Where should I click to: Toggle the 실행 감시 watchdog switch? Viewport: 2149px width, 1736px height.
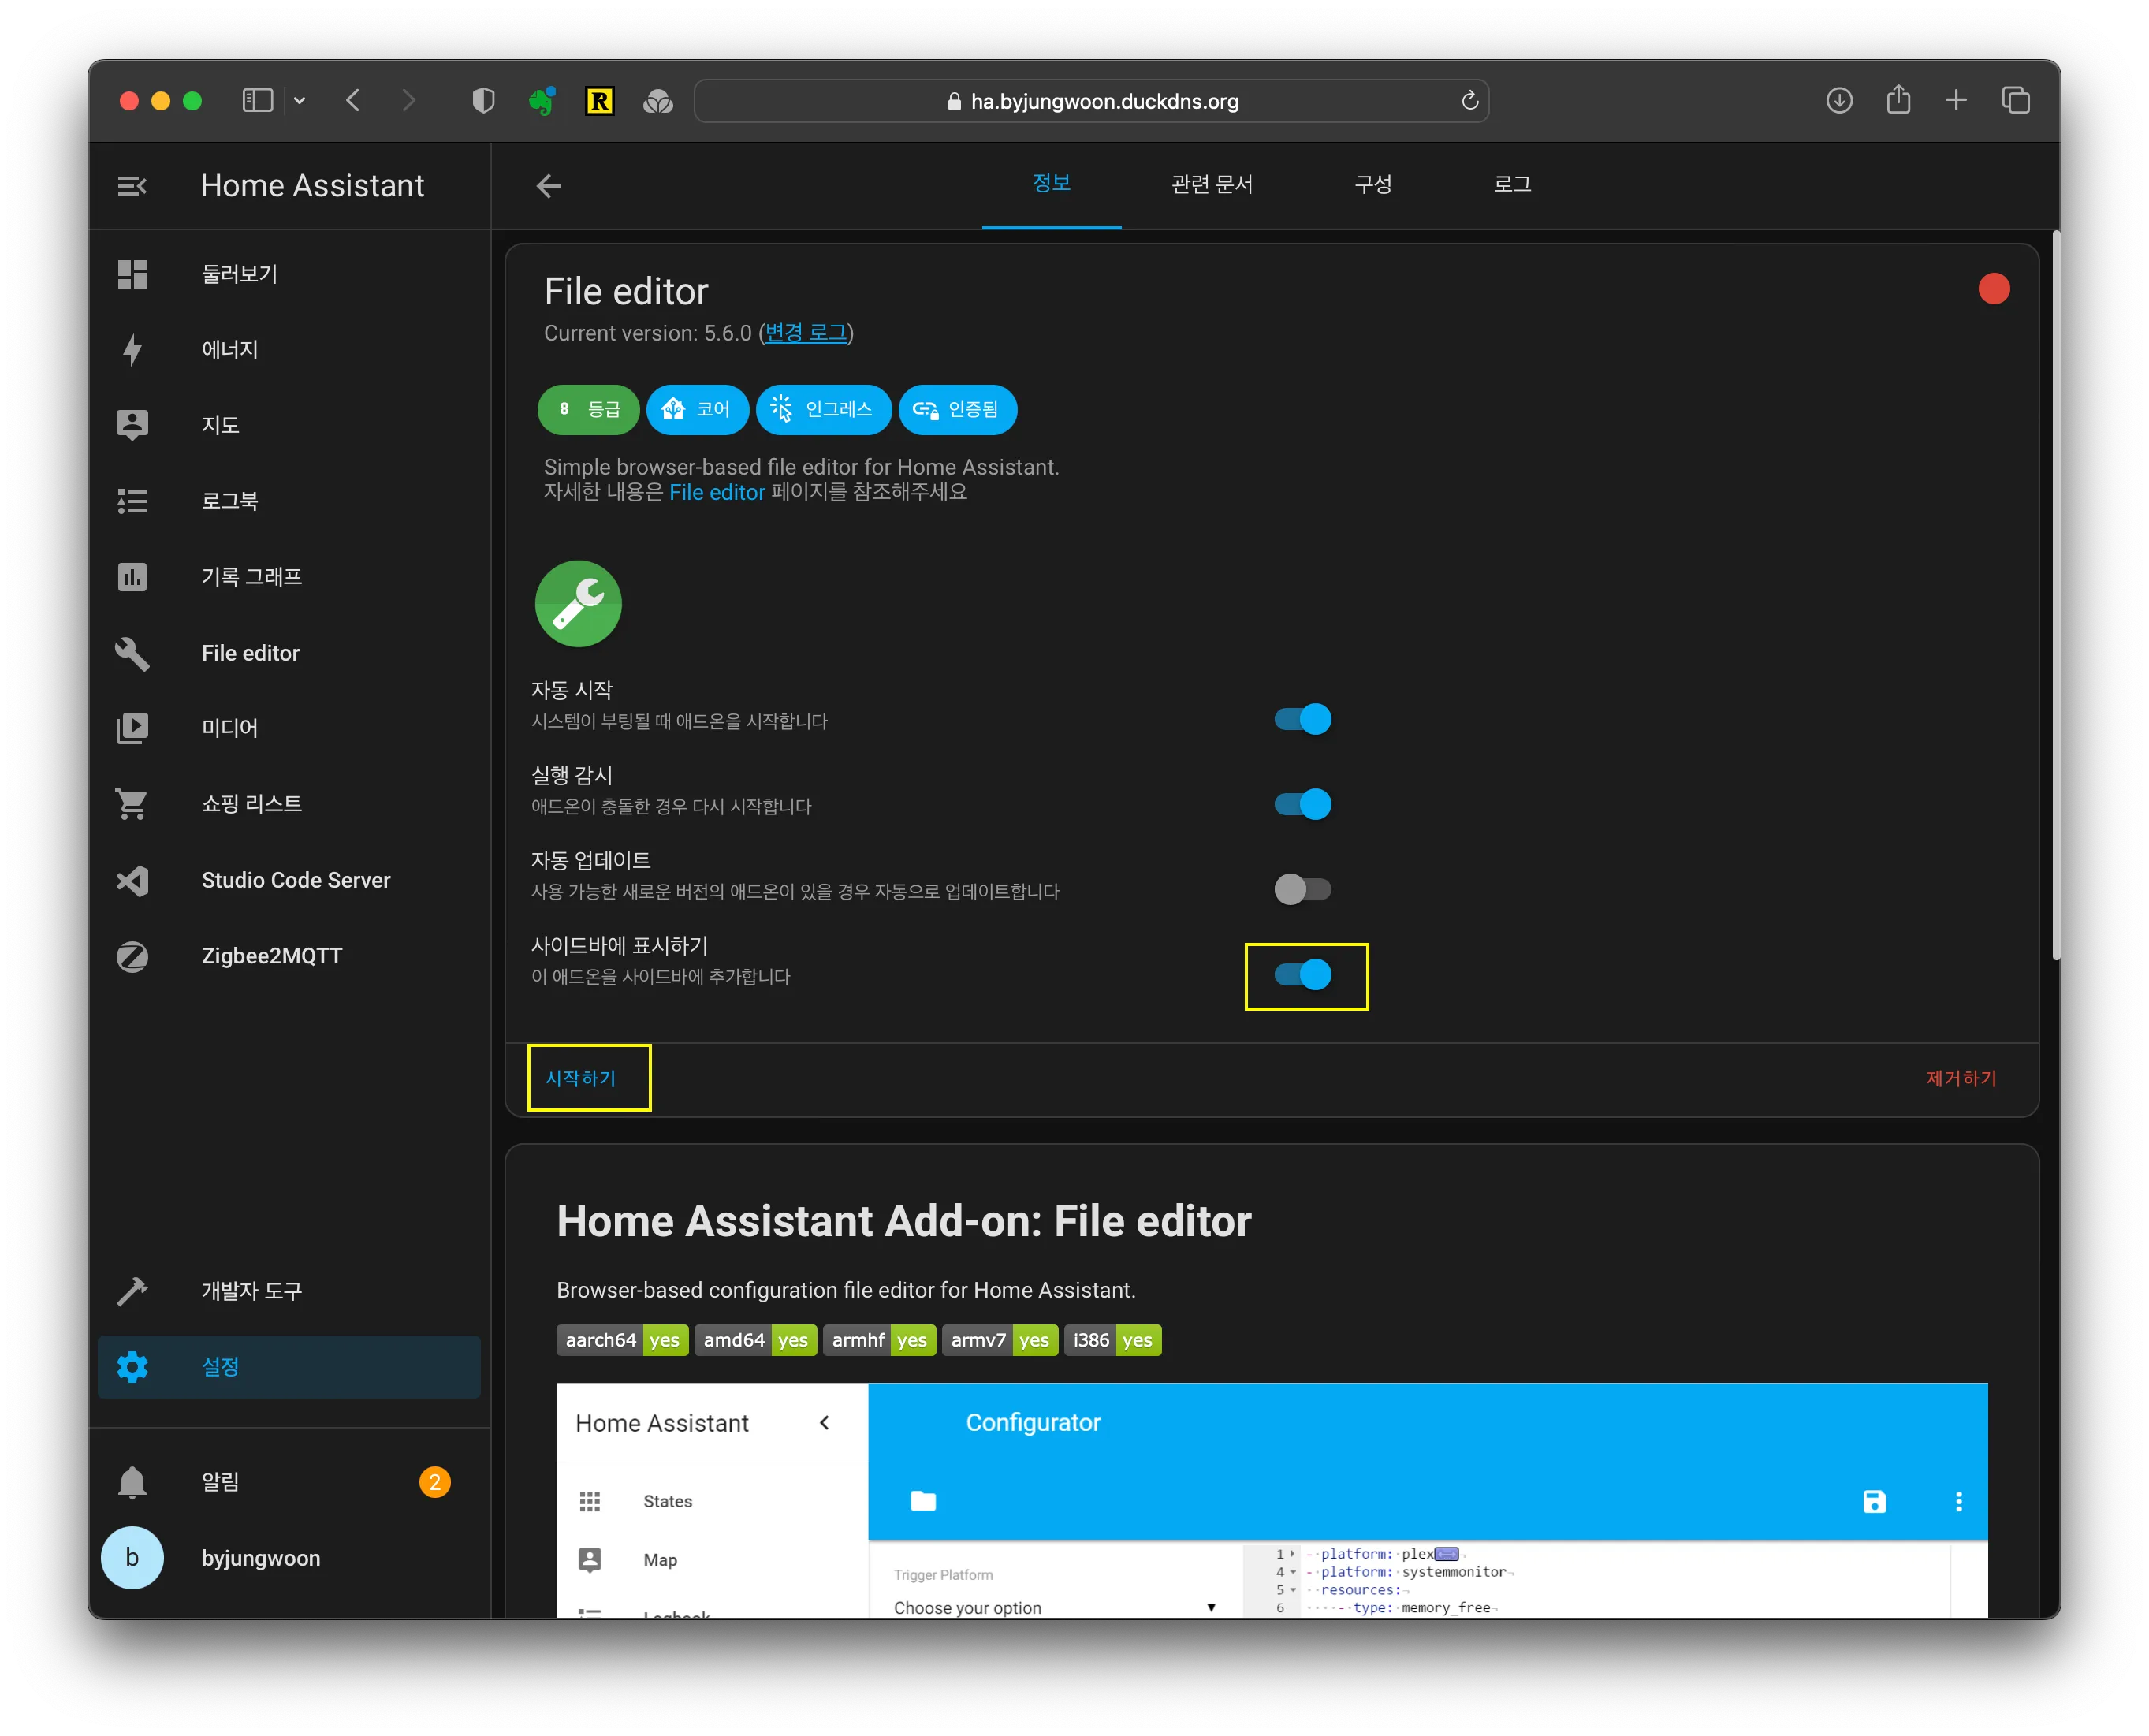point(1302,804)
